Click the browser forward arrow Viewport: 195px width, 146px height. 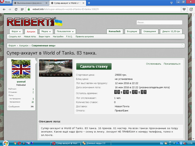pyautogui.click(x=10, y=9)
